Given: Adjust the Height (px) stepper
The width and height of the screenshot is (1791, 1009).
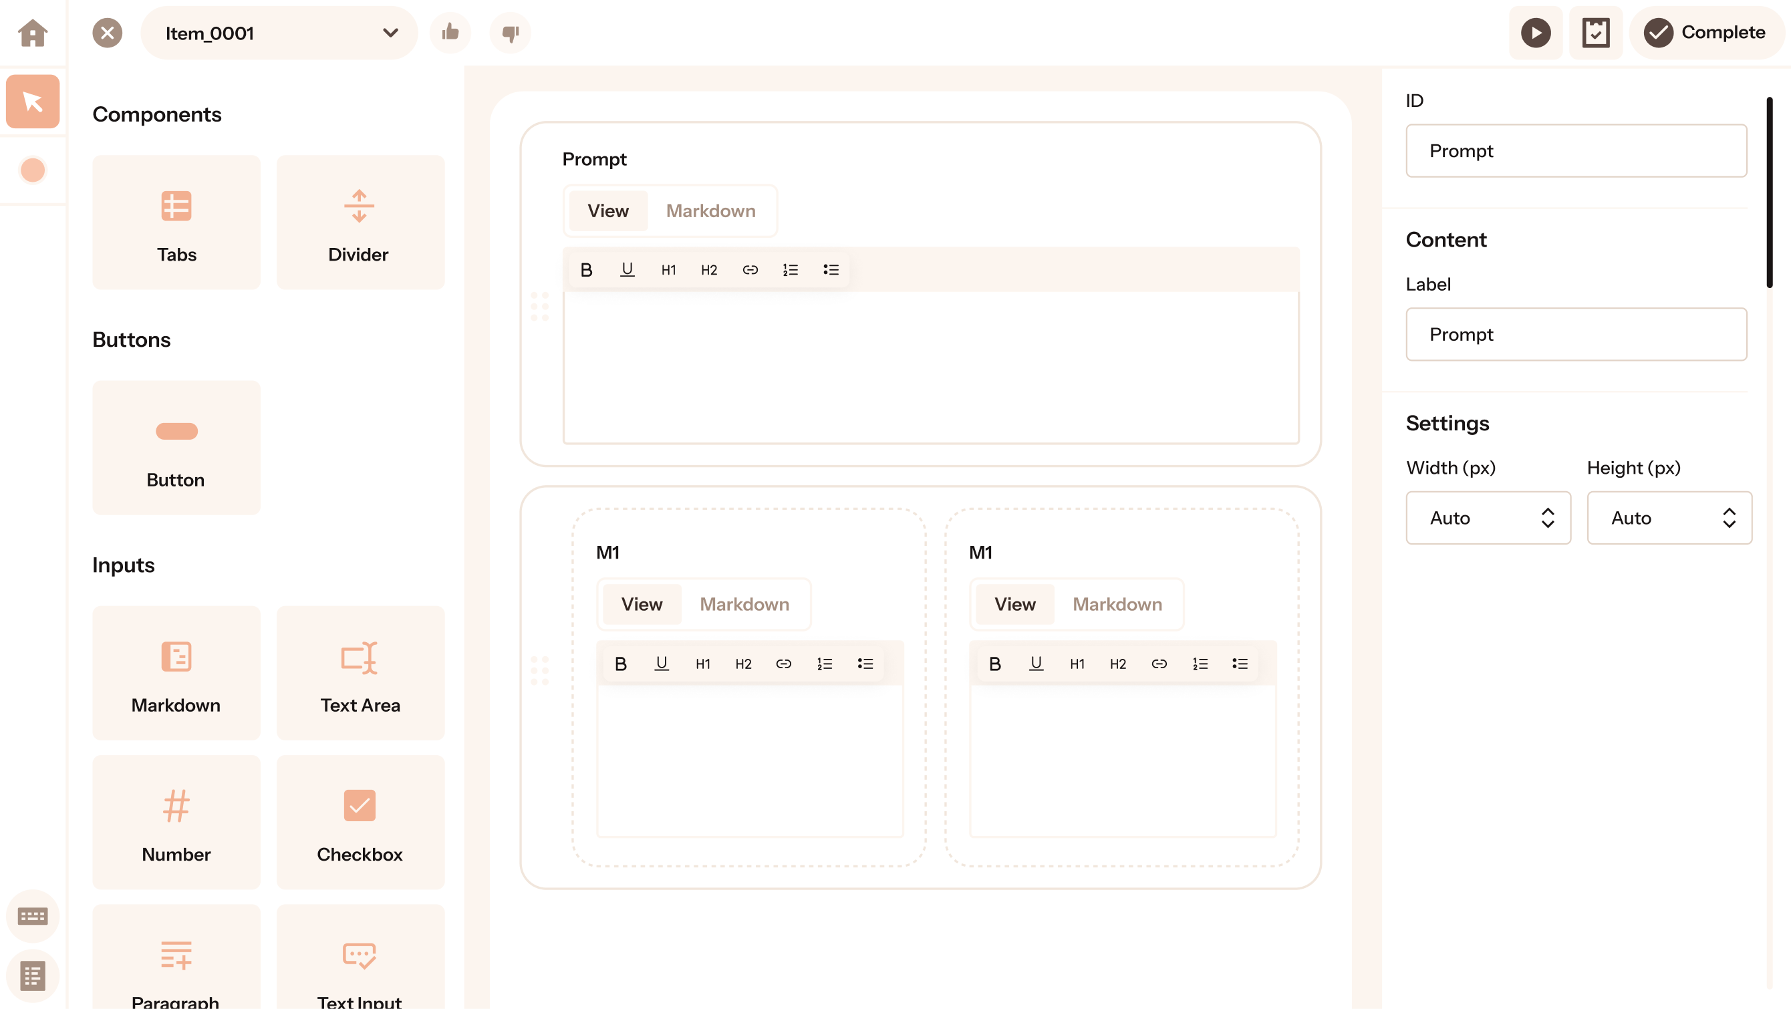Looking at the screenshot, I should (1728, 517).
